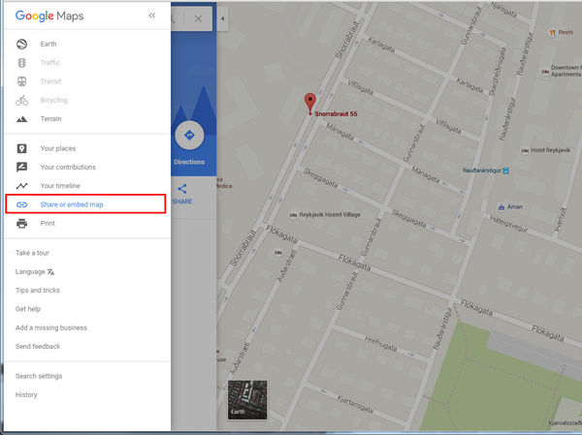Open History link
The image size is (582, 435).
(26, 395)
